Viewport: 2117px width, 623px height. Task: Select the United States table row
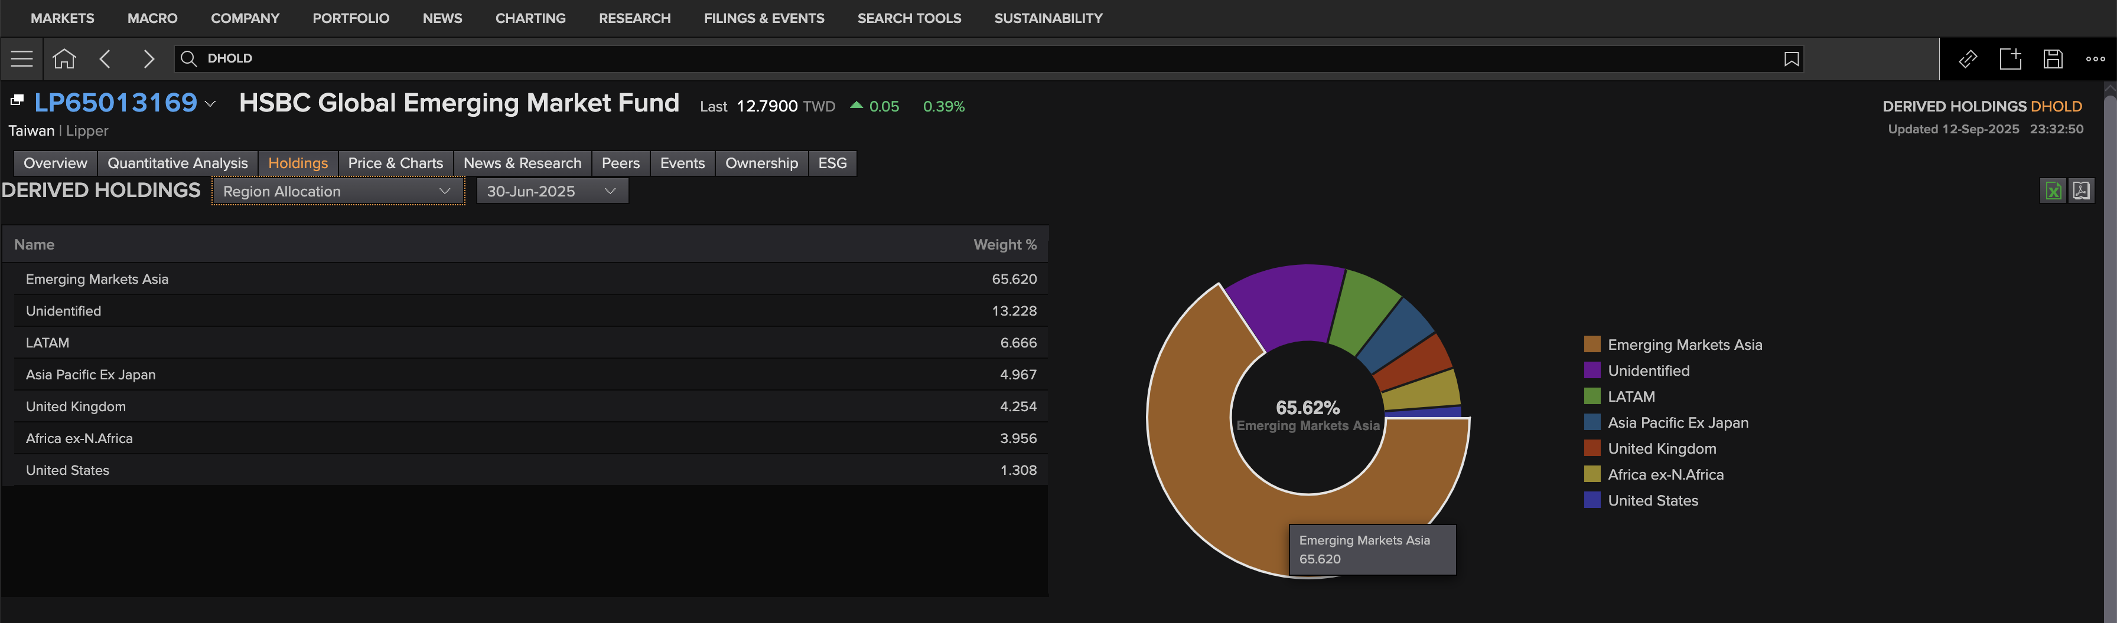525,470
